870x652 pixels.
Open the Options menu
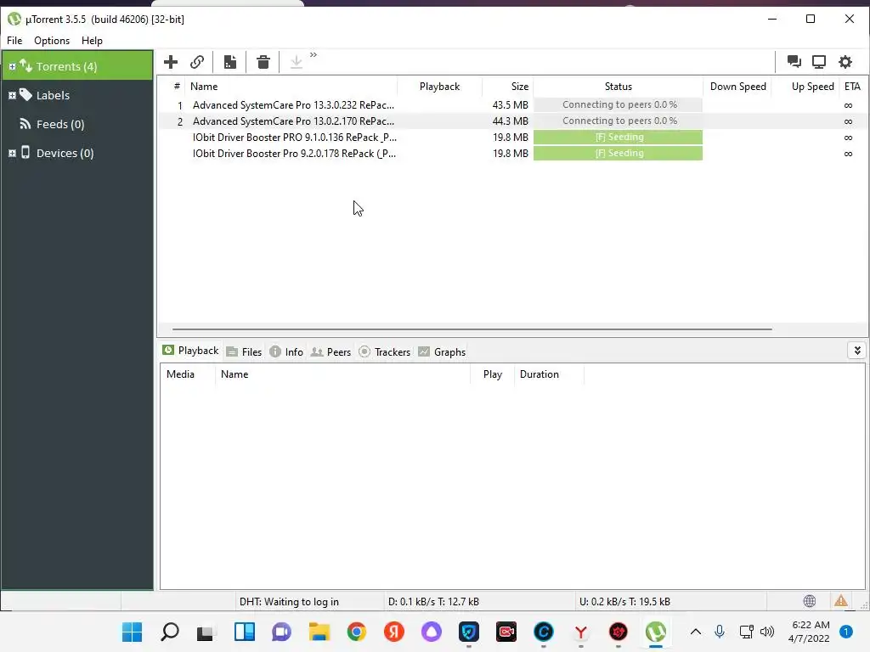click(x=52, y=41)
